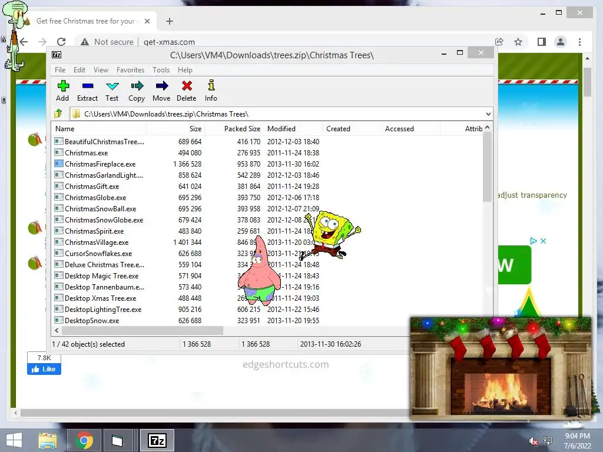Sort by the Created column header

point(352,129)
